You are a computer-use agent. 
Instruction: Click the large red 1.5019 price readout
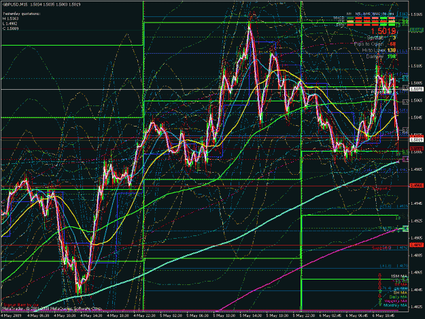pyautogui.click(x=383, y=31)
